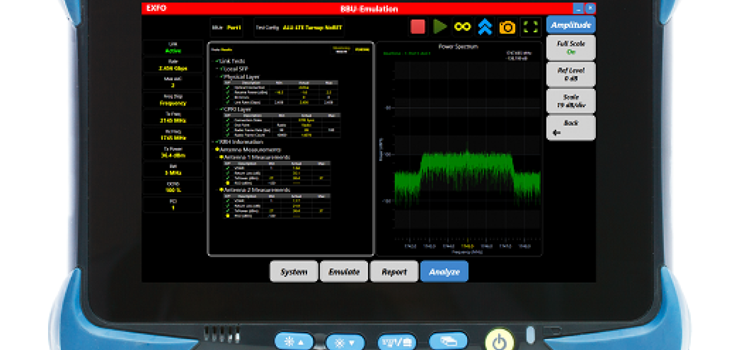Tap the hardware keyboard and screenshot key
The width and height of the screenshot is (736, 350).
tap(397, 342)
